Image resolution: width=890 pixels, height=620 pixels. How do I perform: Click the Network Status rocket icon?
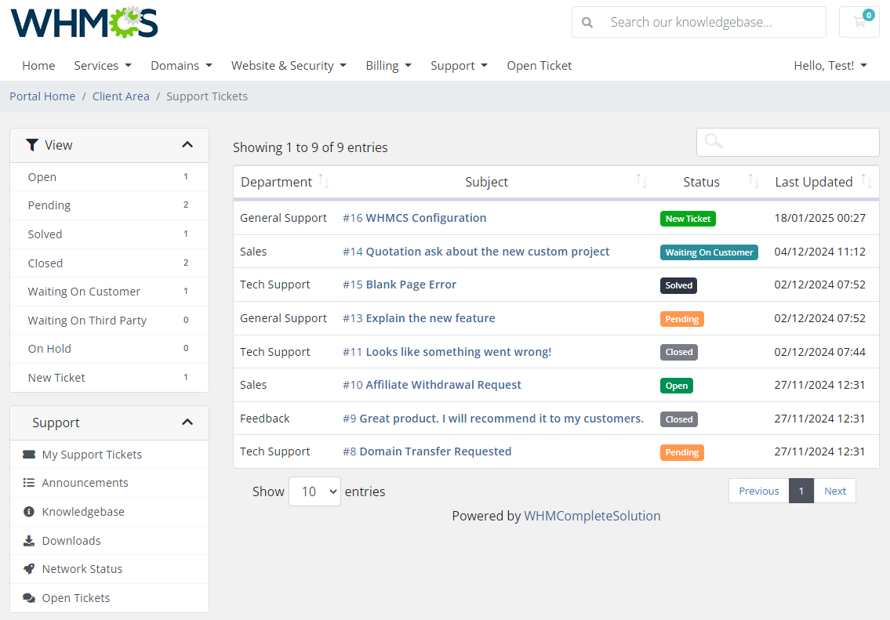[29, 569]
